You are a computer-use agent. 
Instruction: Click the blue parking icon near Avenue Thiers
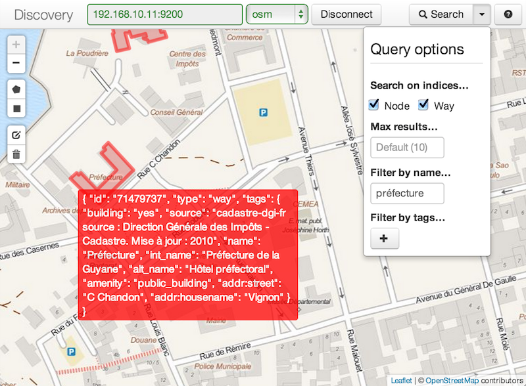pos(264,113)
